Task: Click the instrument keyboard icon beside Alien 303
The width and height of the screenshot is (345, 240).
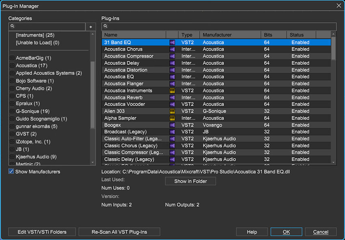Action: click(172, 111)
